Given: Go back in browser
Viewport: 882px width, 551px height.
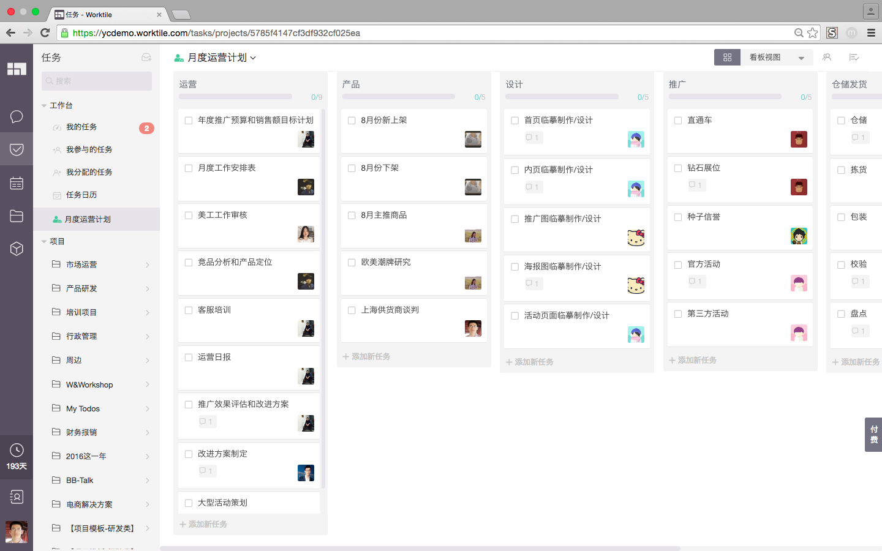Looking at the screenshot, I should 10,32.
